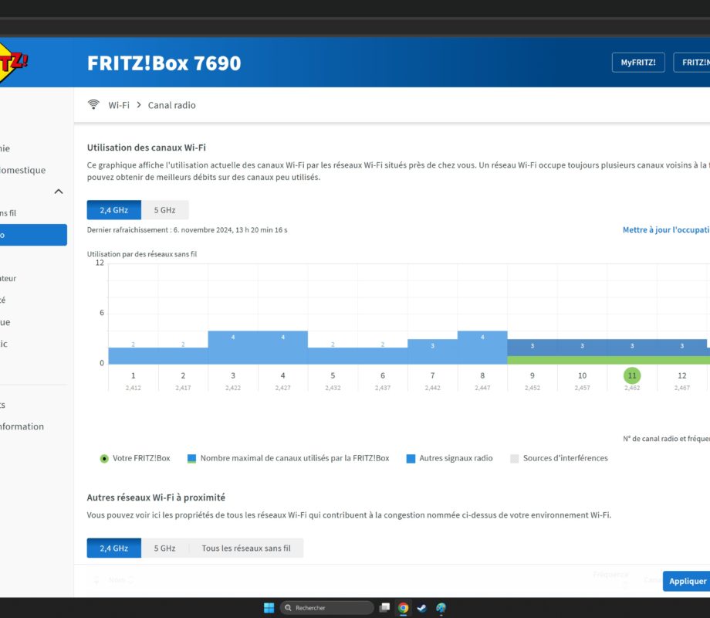710x618 pixels.
Task: Click channel number 9 on the axis
Action: pos(532,375)
